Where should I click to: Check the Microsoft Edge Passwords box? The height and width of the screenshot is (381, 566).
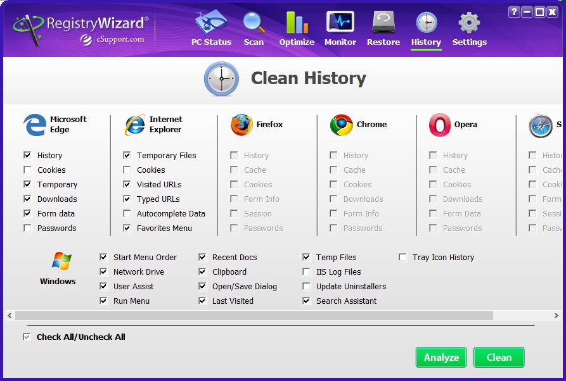pos(27,228)
